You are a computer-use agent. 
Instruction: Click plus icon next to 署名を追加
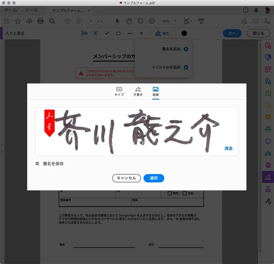click(186, 49)
